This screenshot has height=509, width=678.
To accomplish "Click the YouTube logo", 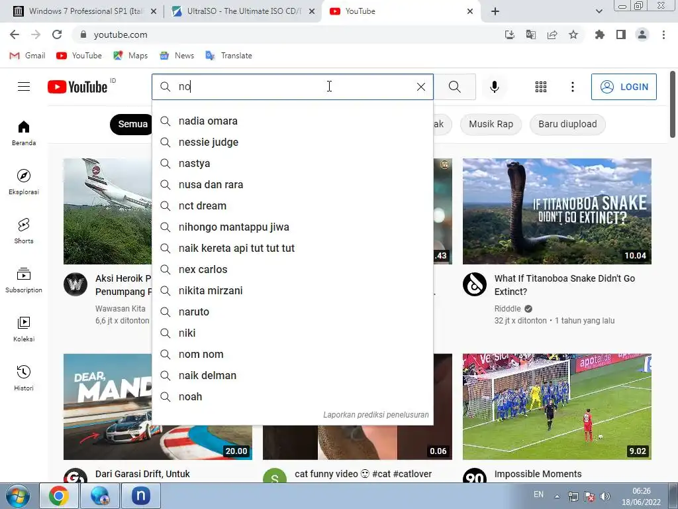I will 77,87.
